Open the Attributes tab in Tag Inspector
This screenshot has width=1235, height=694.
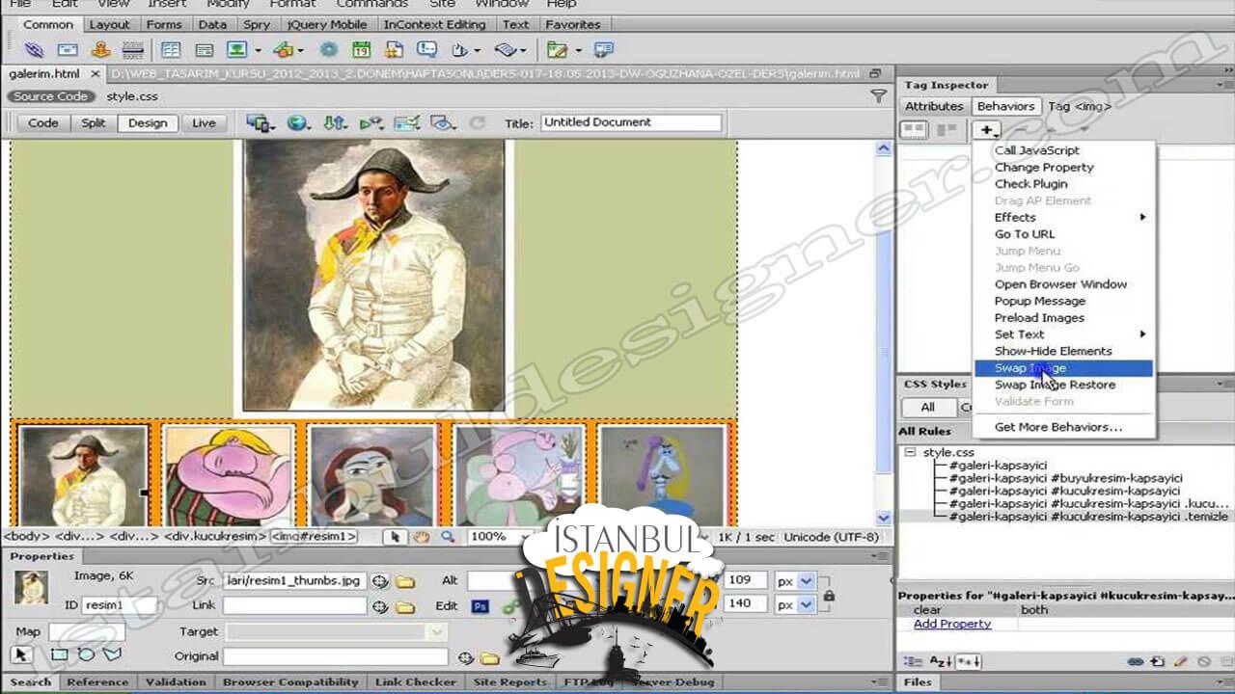[933, 106]
